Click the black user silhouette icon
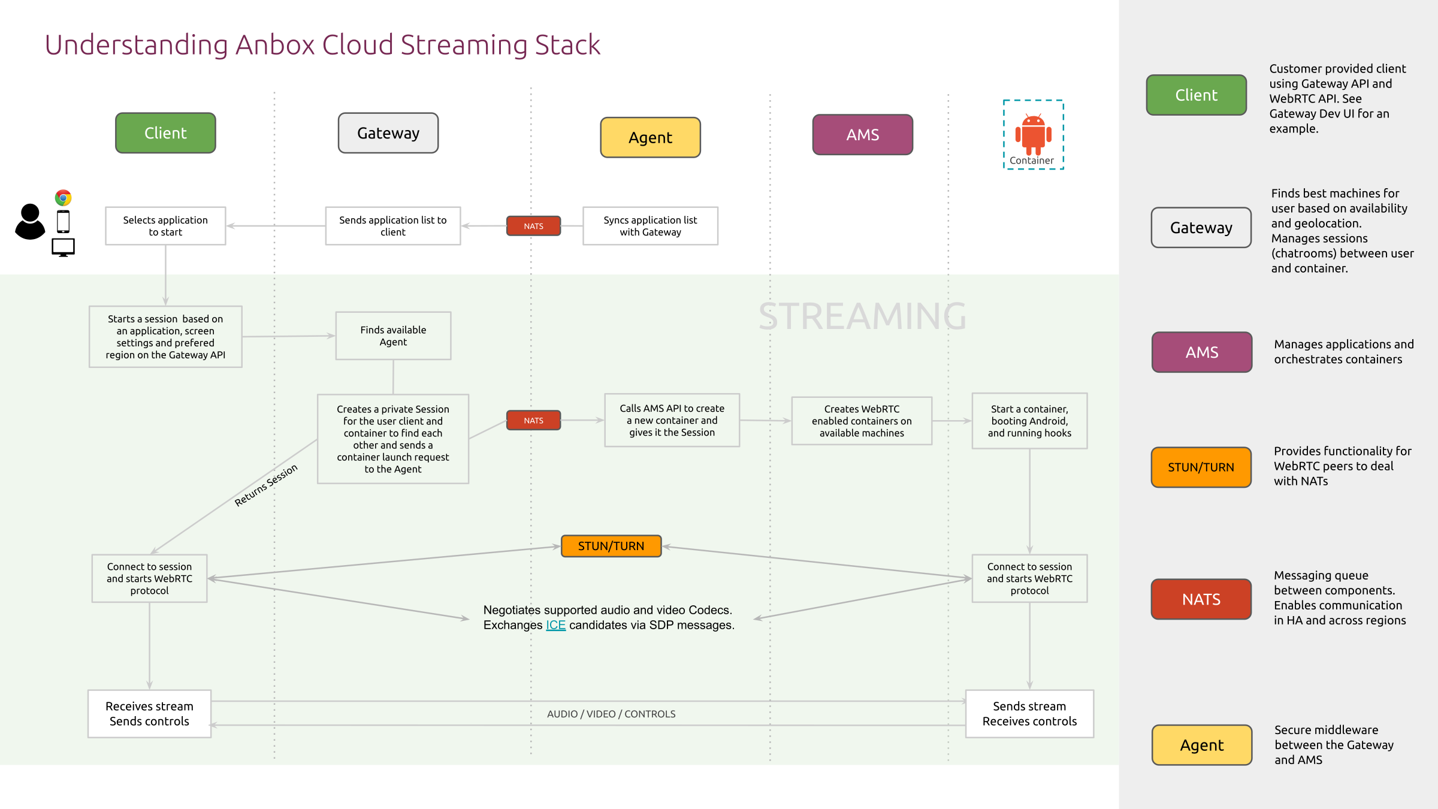Screen dimensions: 1438x809 coord(30,222)
